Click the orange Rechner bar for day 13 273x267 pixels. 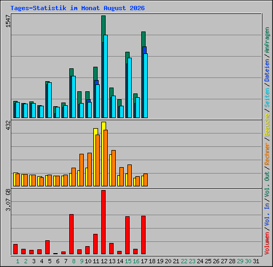click(114, 168)
